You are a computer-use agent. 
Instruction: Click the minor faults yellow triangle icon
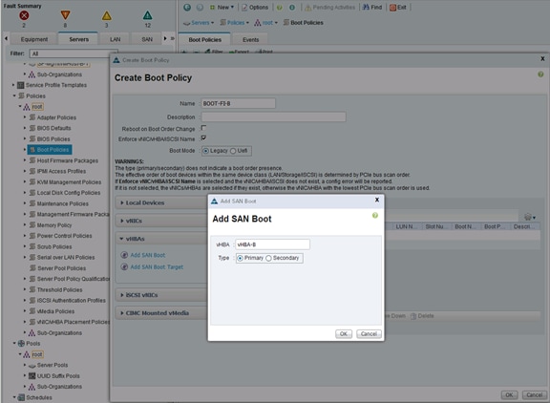pyautogui.click(x=107, y=15)
